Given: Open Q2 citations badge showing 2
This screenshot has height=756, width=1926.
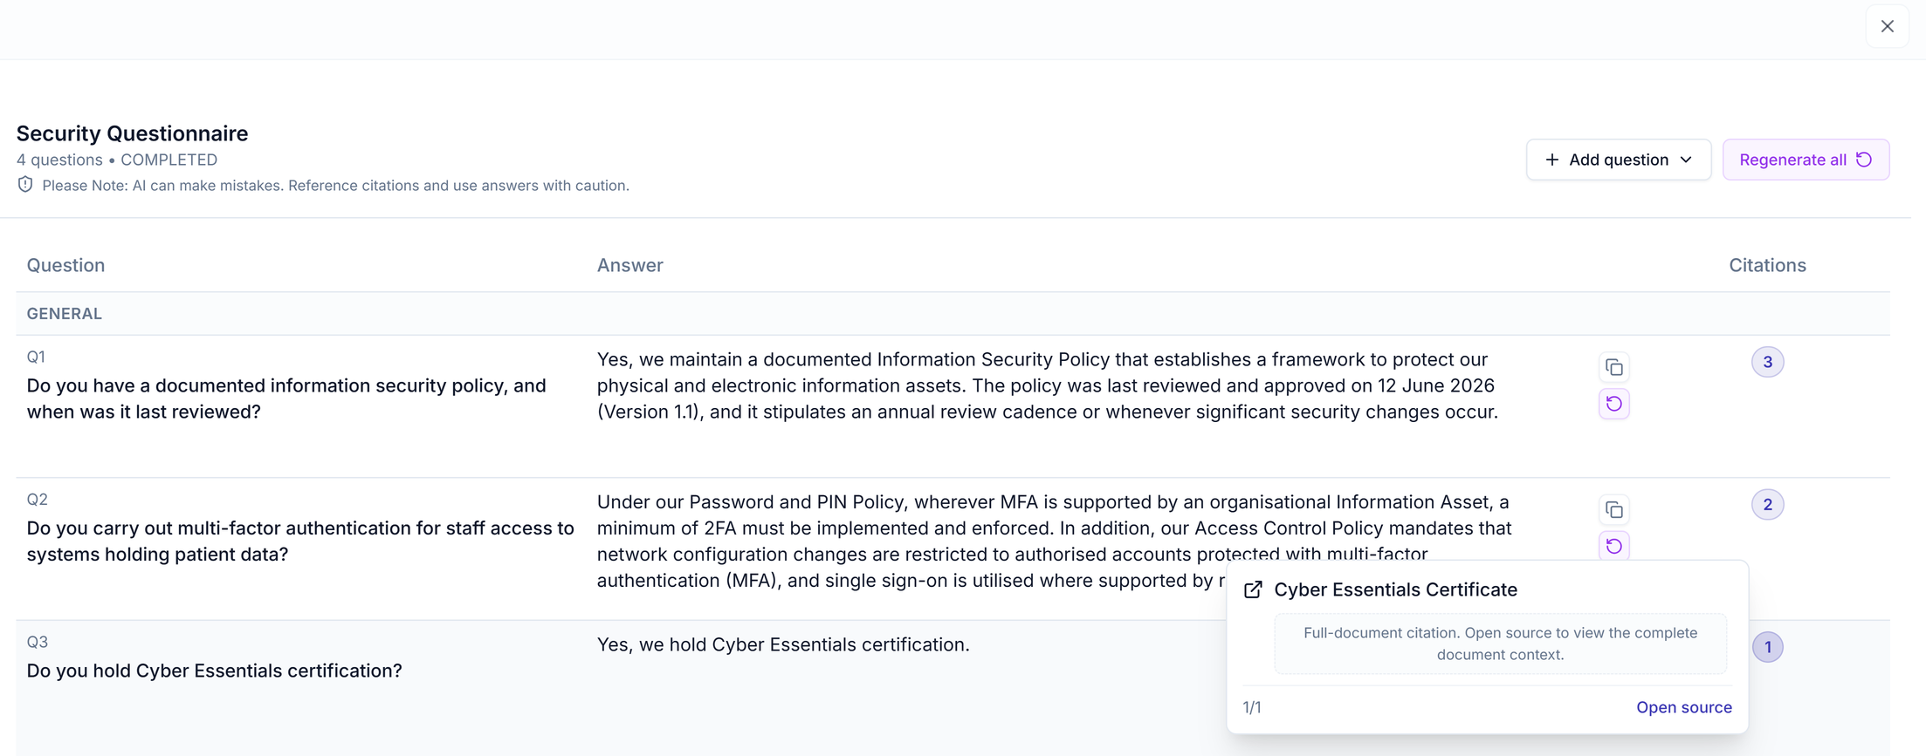Looking at the screenshot, I should (x=1767, y=505).
